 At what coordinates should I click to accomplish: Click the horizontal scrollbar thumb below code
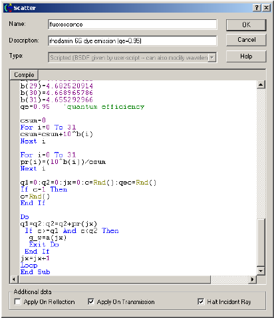[x=114, y=279]
